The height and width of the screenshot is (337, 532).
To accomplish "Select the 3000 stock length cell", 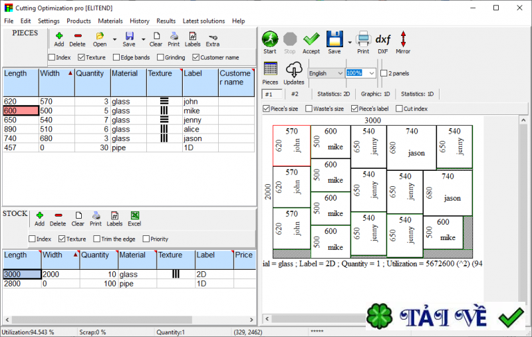I will pos(21,274).
